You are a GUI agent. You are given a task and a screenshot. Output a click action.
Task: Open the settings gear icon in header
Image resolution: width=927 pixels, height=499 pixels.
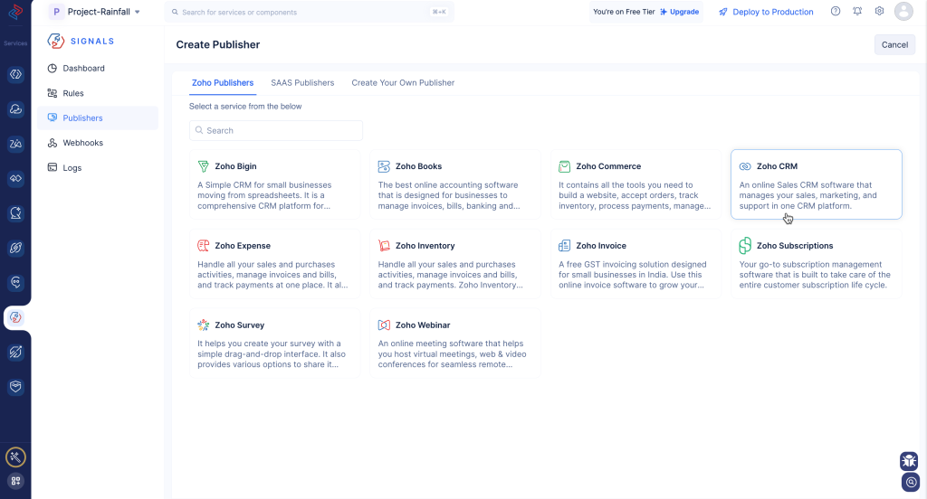880,11
